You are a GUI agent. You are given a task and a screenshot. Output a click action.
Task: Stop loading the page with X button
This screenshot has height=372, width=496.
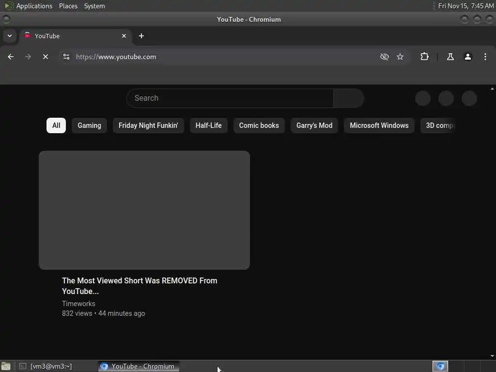click(x=46, y=57)
